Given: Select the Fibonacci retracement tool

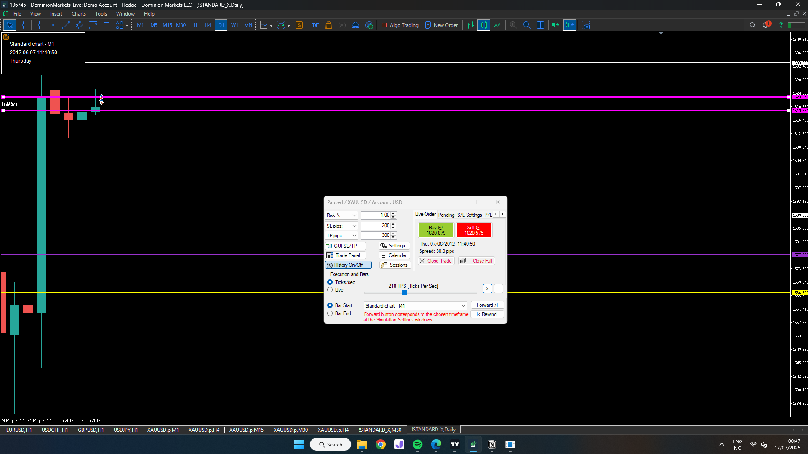Looking at the screenshot, I should 93,25.
